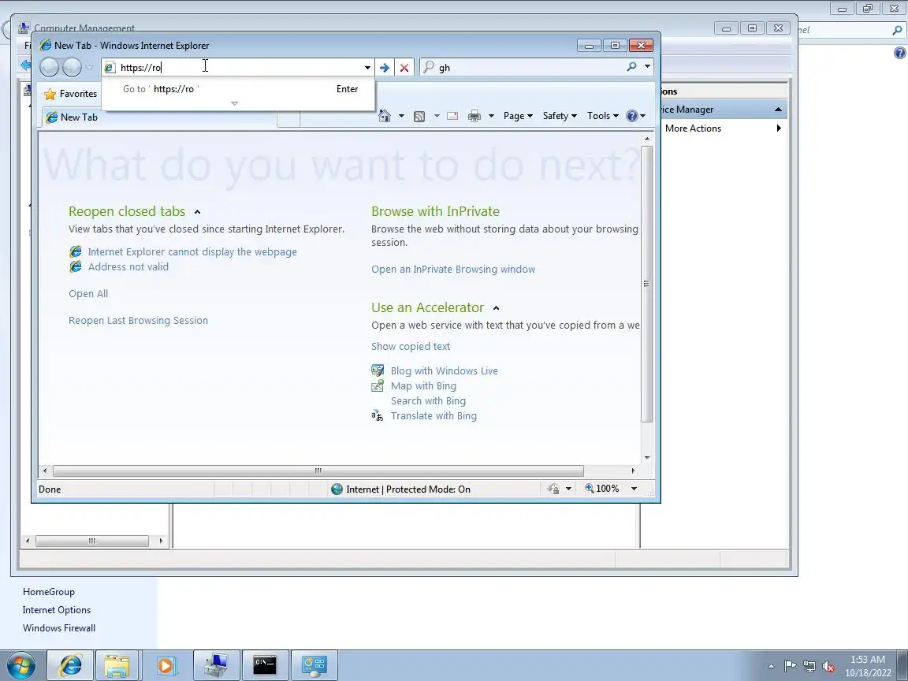The image size is (908, 681).
Task: Click the muted volume icon in system tray
Action: [x=828, y=667]
